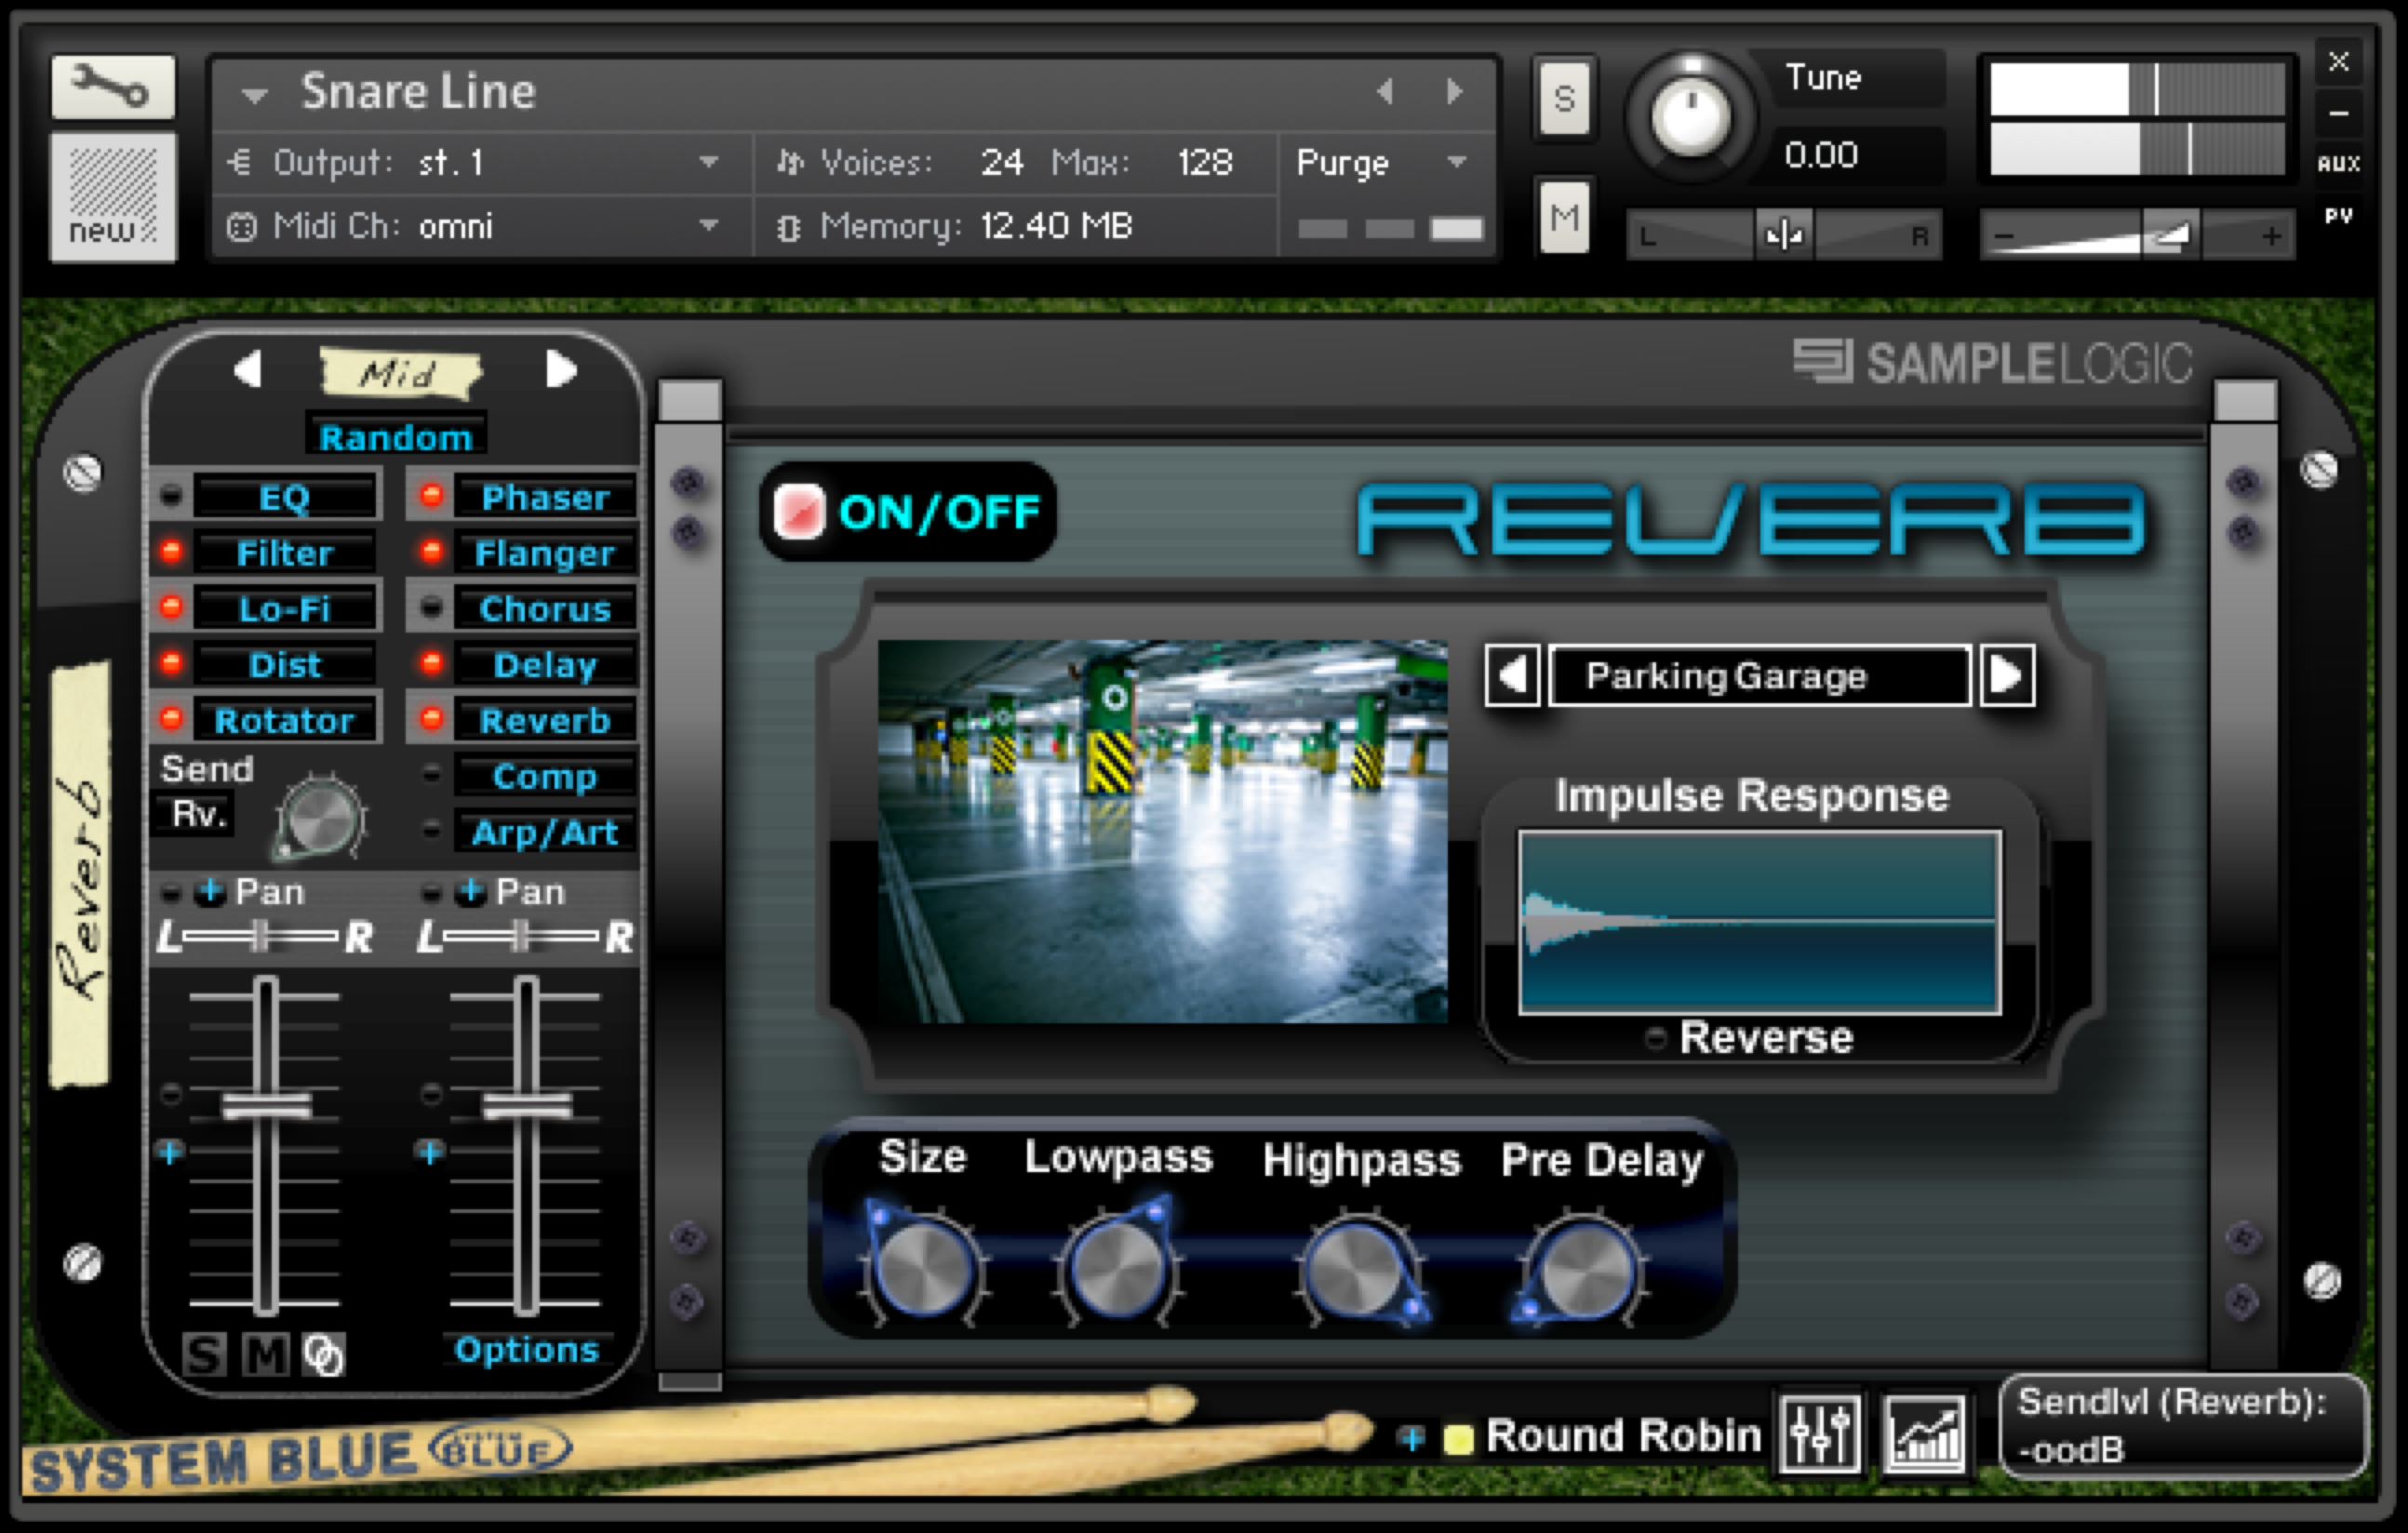The image size is (2408, 1533).
Task: Mute the channel with bottom M icon
Action: click(266, 1355)
